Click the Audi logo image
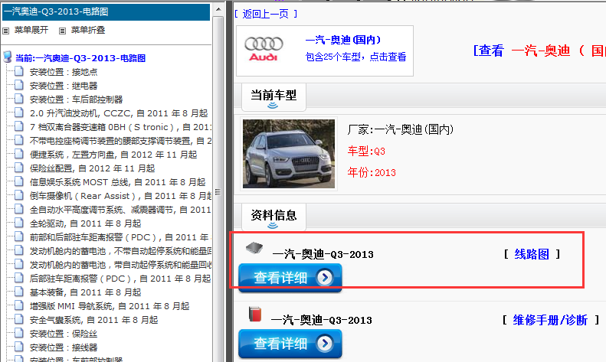This screenshot has width=606, height=362. coord(264,50)
